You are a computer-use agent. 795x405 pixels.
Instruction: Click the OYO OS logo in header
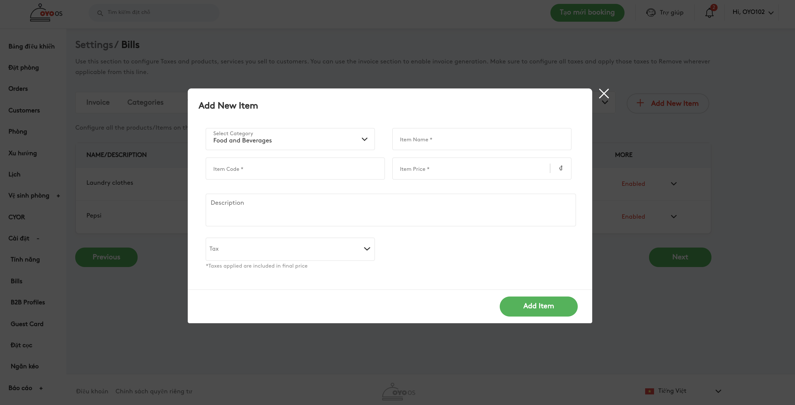(x=46, y=13)
